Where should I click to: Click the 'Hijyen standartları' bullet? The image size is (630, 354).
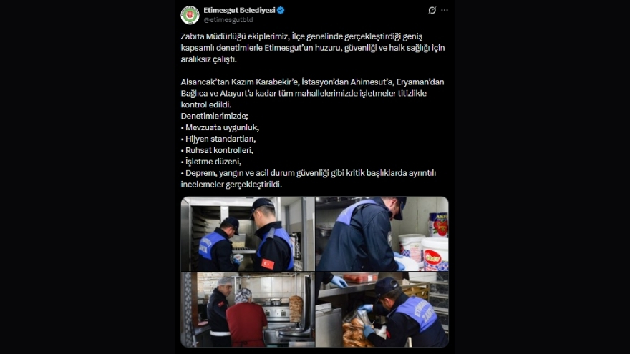(x=218, y=139)
